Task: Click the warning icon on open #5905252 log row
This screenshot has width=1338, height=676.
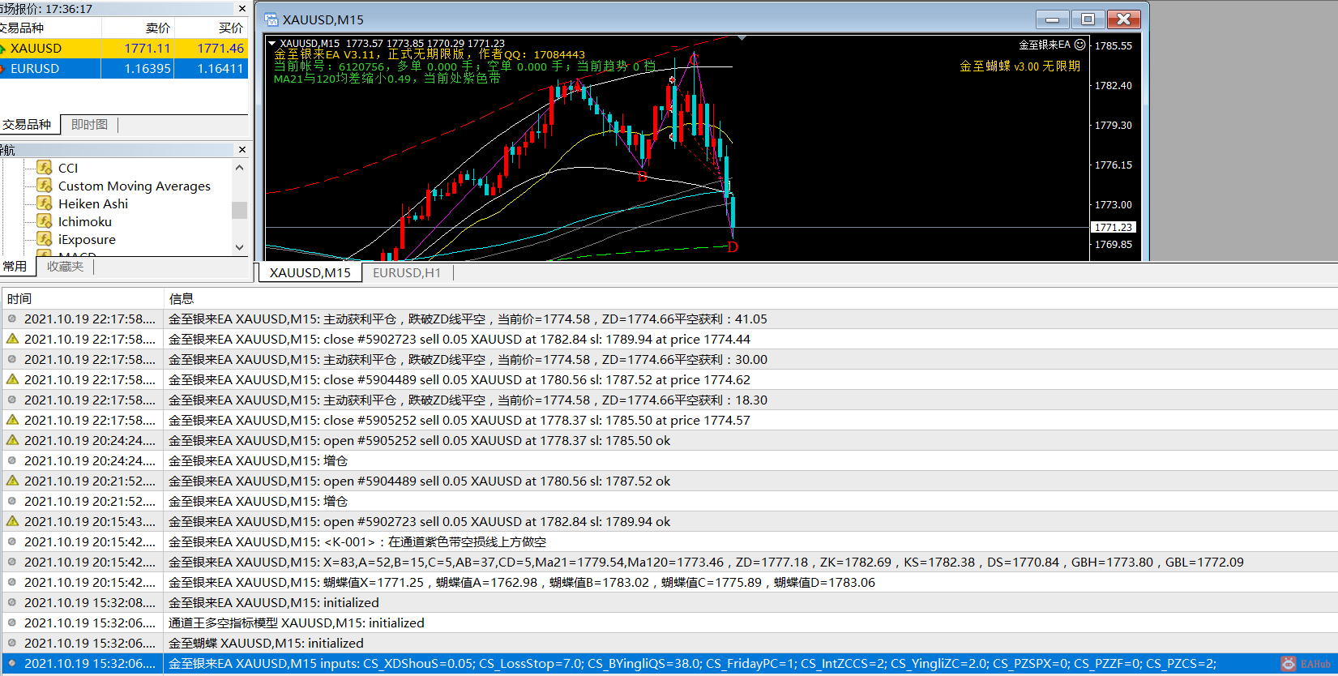Action: pyautogui.click(x=12, y=440)
